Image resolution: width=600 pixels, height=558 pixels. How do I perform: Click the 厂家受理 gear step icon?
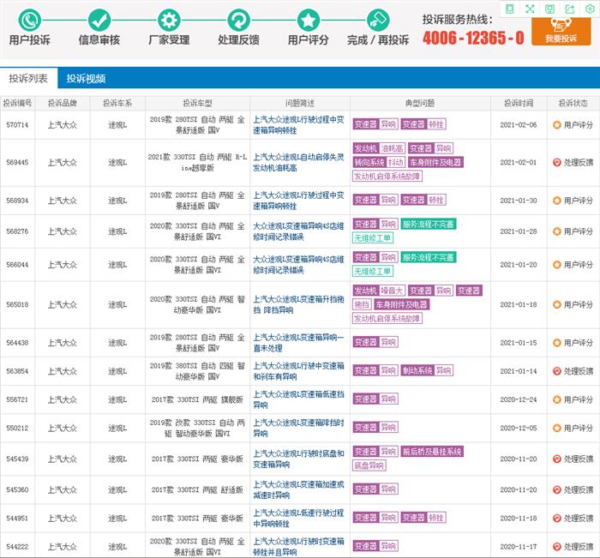coord(169,20)
